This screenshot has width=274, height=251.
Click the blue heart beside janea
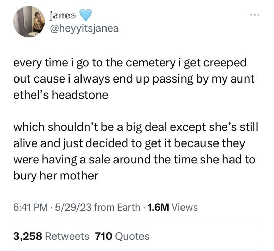(86, 15)
